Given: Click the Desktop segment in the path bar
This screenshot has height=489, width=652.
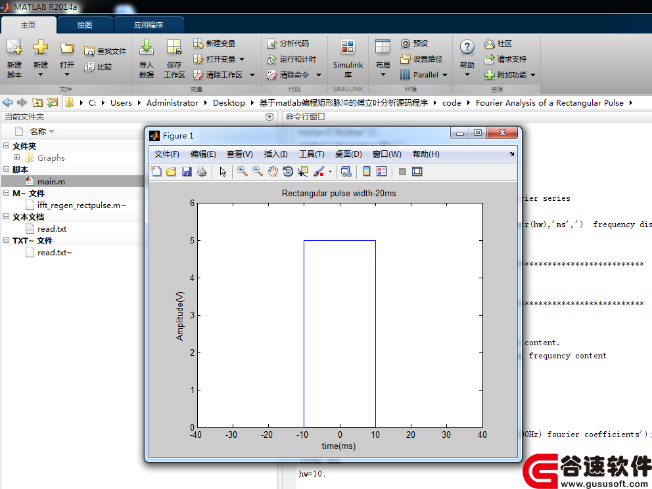Looking at the screenshot, I should [x=229, y=103].
